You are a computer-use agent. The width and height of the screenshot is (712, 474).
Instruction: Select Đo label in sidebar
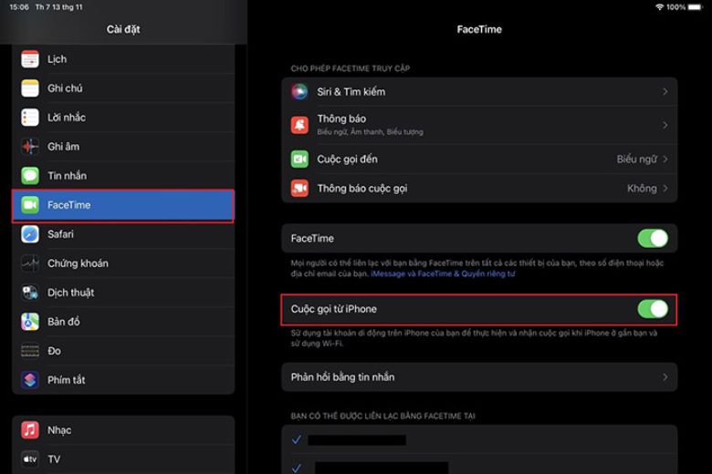coord(54,351)
